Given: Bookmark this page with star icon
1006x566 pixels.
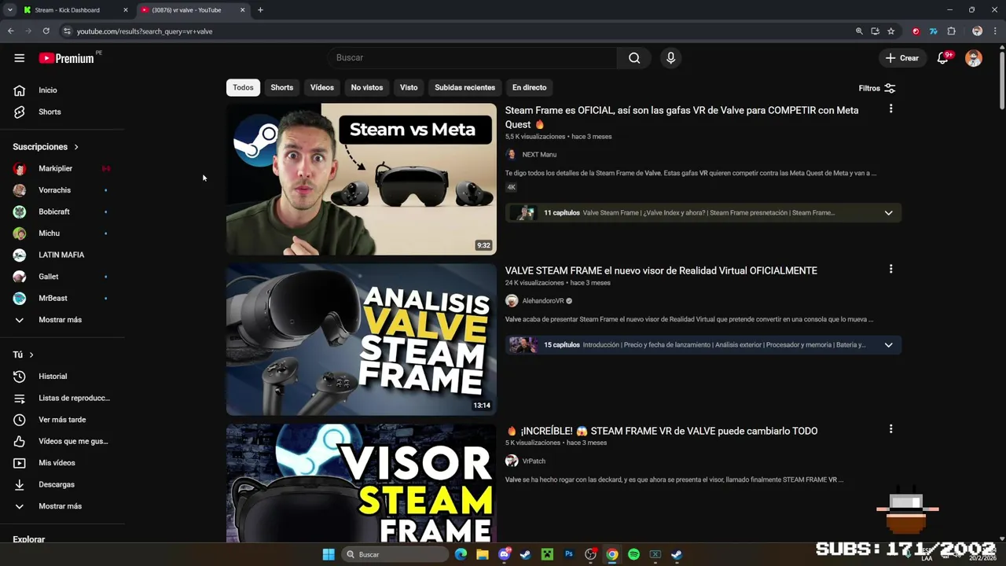Looking at the screenshot, I should click(890, 31).
